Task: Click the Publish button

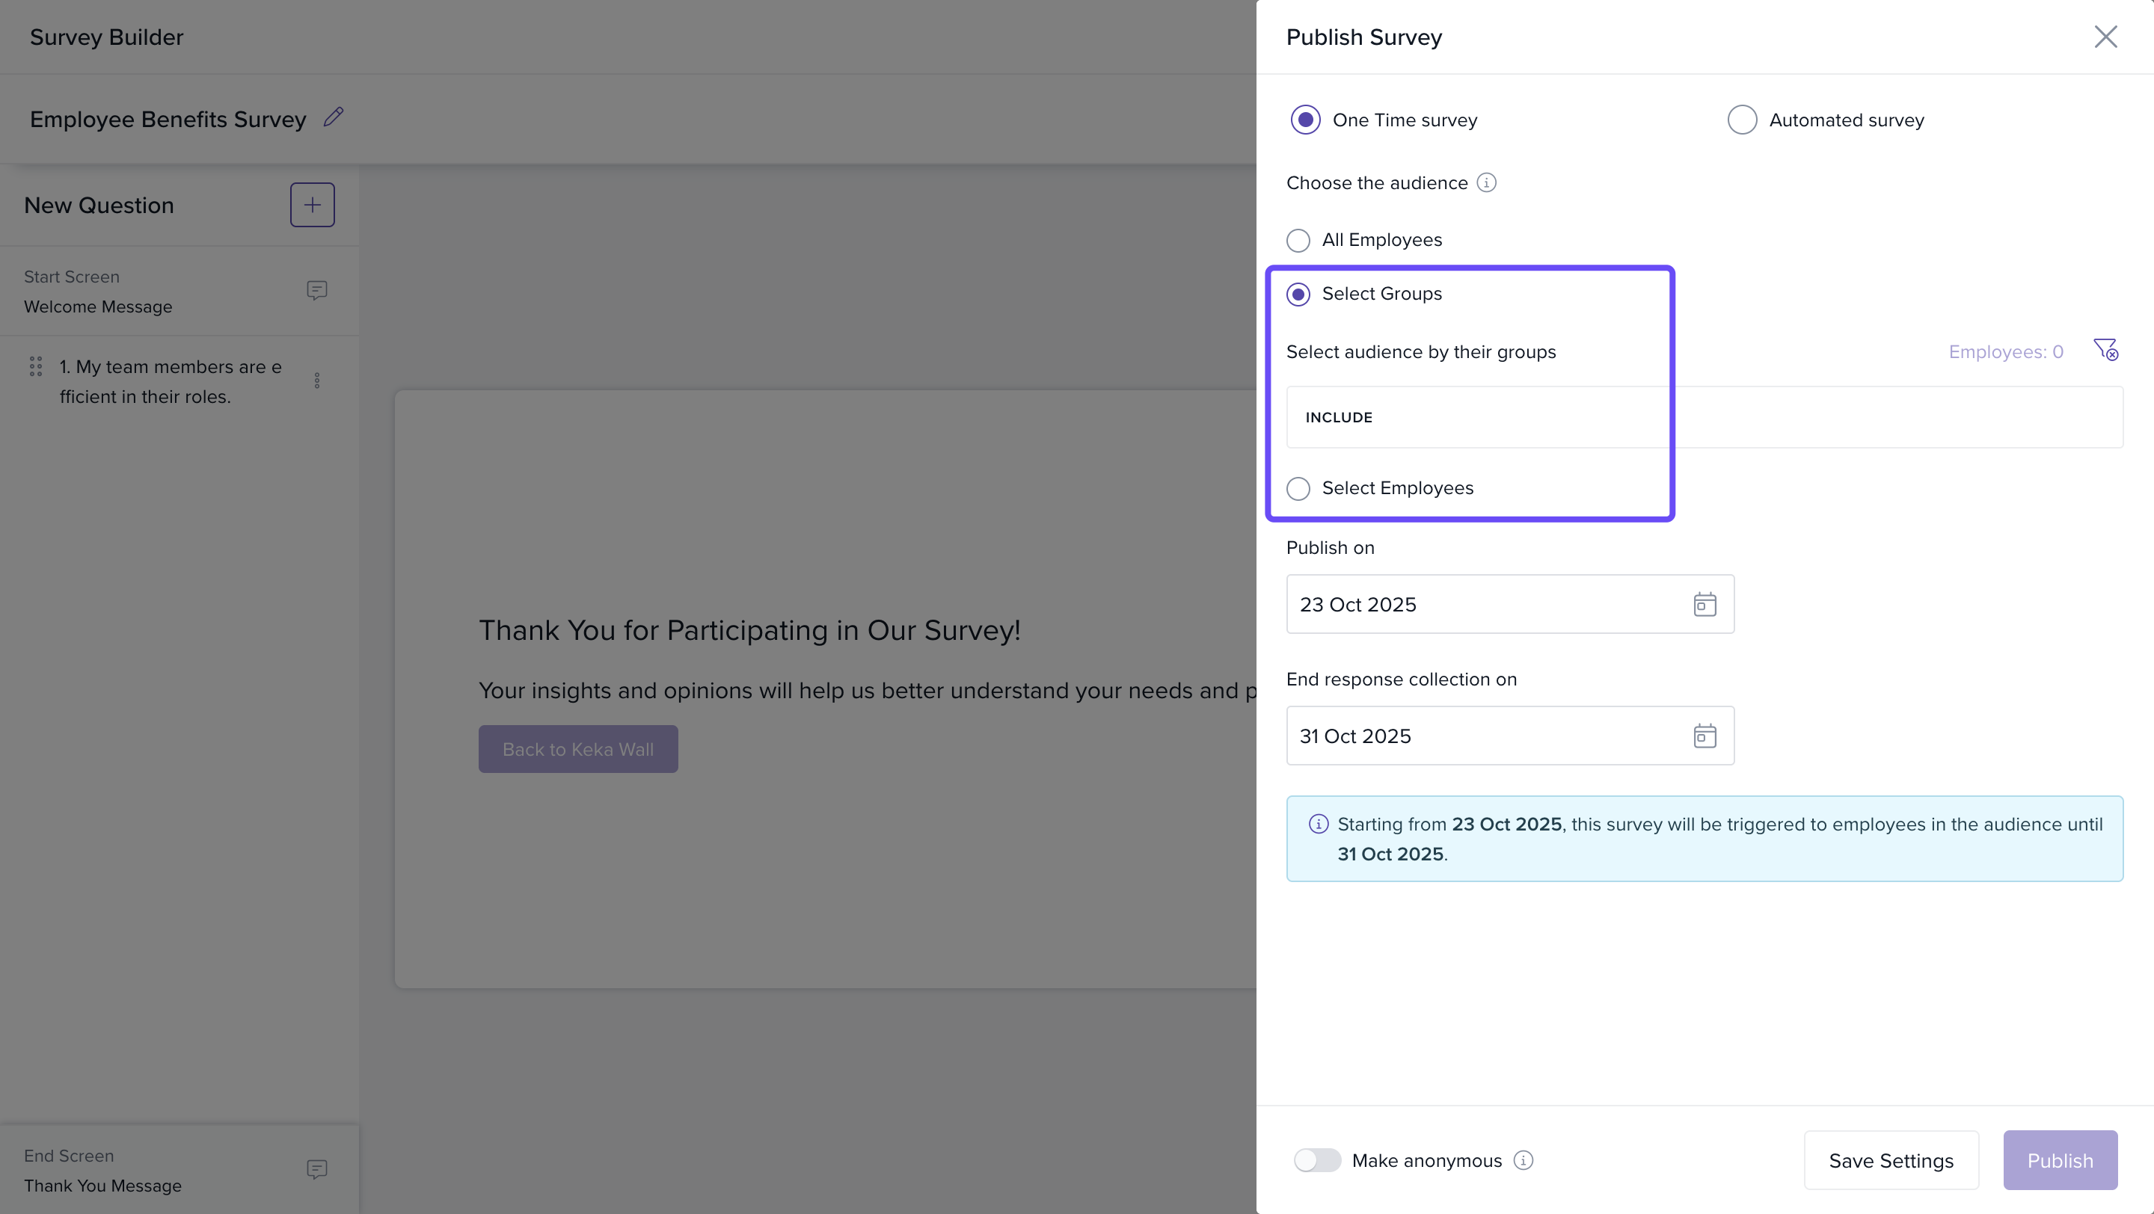Action: point(2060,1159)
